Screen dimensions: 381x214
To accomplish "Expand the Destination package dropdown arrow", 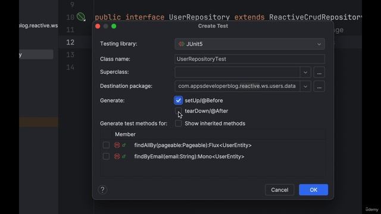I will pyautogui.click(x=305, y=86).
